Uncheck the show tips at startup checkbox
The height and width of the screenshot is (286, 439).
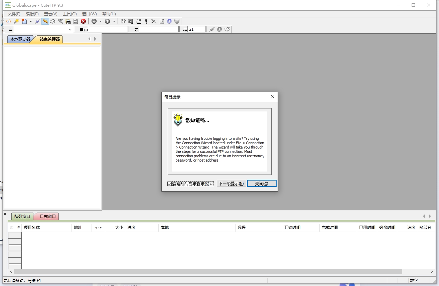pyautogui.click(x=170, y=184)
